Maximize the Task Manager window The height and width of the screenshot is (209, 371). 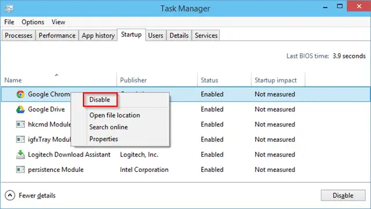340,6
